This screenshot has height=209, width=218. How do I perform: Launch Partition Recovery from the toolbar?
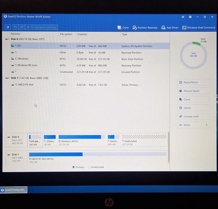pos(145,28)
